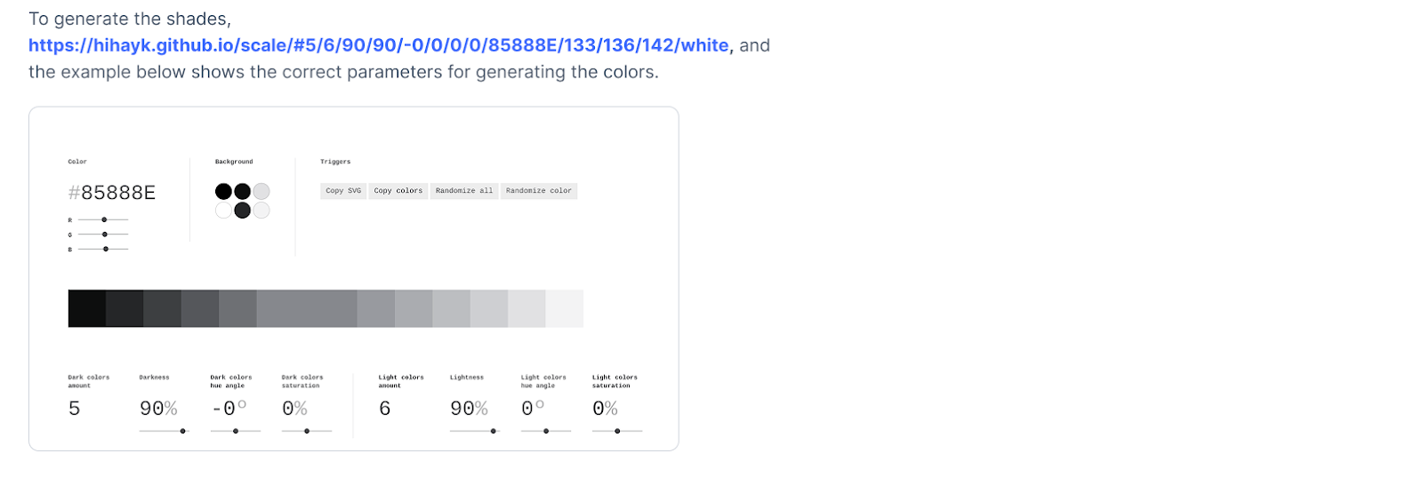The height and width of the screenshot is (485, 1423).
Task: Select the #85888E color hex field
Action: (x=112, y=193)
